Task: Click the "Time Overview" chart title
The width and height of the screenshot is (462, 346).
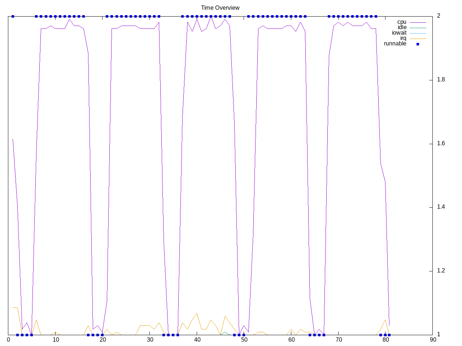Action: coord(220,8)
